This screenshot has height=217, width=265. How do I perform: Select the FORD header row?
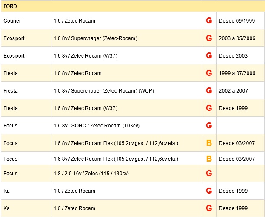[133, 6]
